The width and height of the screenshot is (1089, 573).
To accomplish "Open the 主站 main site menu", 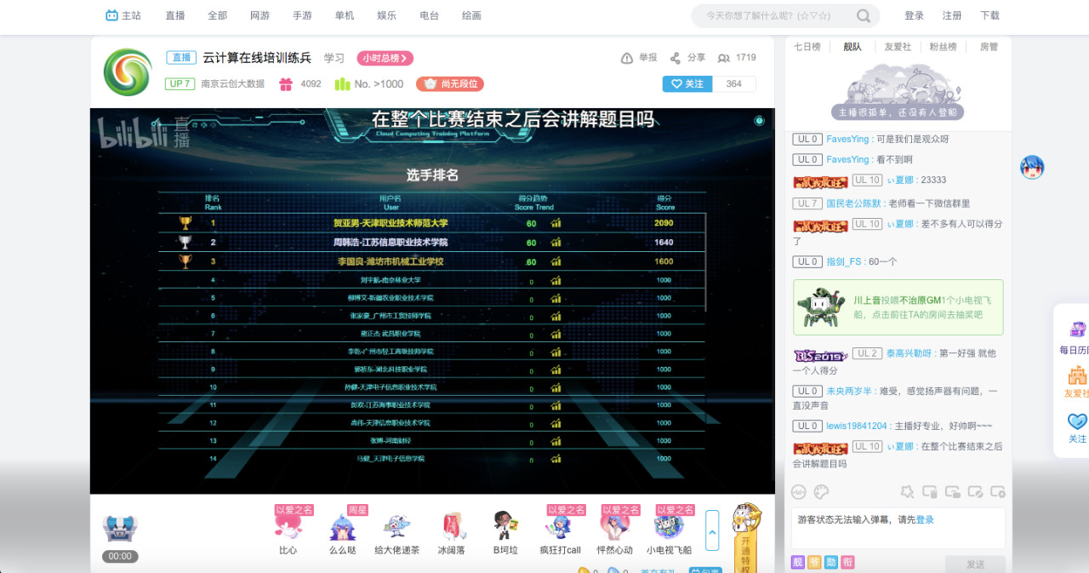I will pos(123,15).
